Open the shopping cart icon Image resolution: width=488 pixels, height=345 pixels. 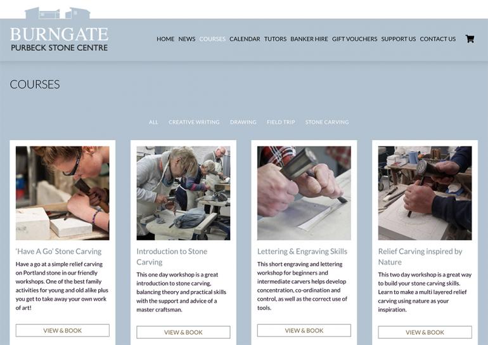[470, 39]
